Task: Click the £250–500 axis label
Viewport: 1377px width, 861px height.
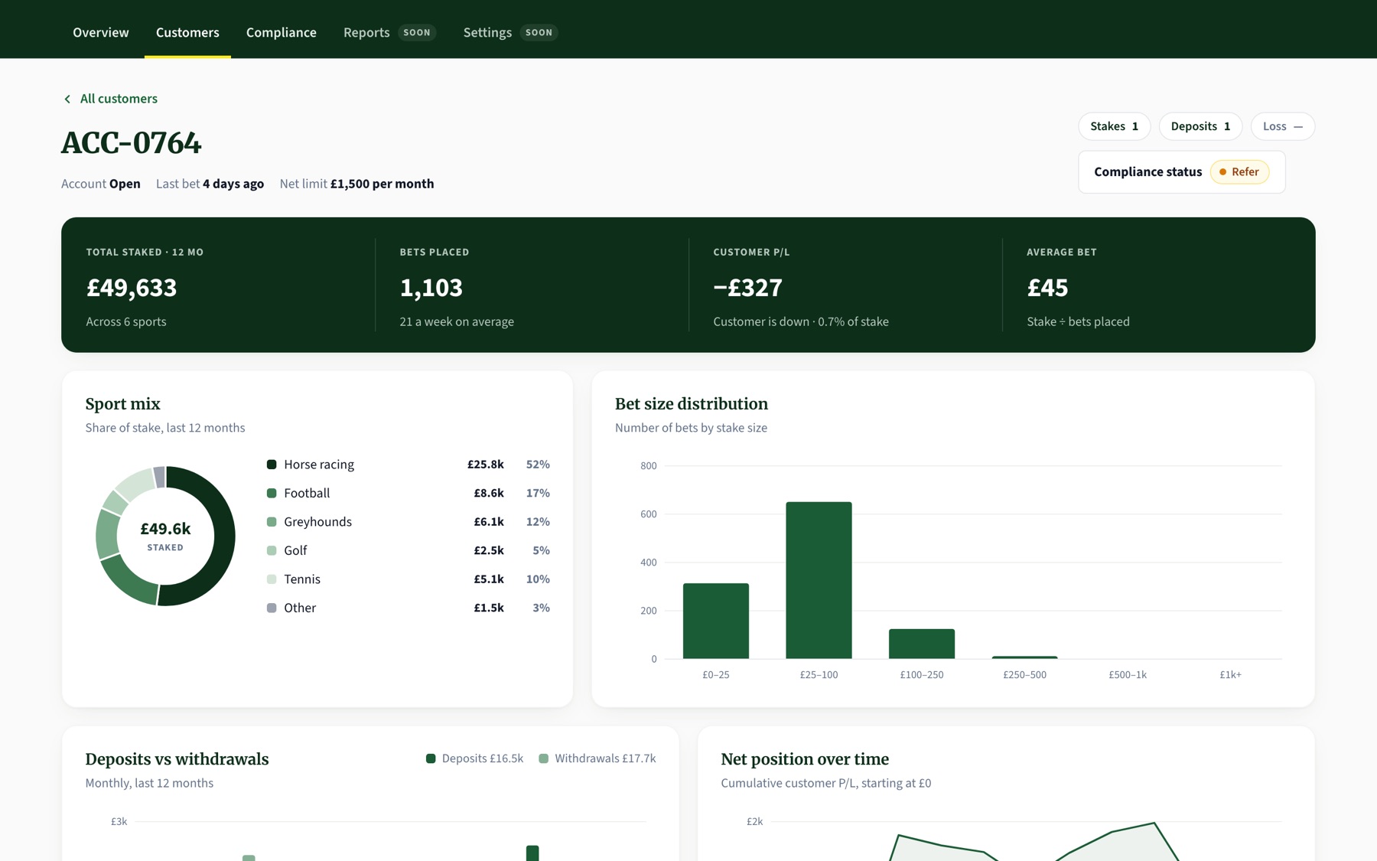Action: pyautogui.click(x=1024, y=675)
